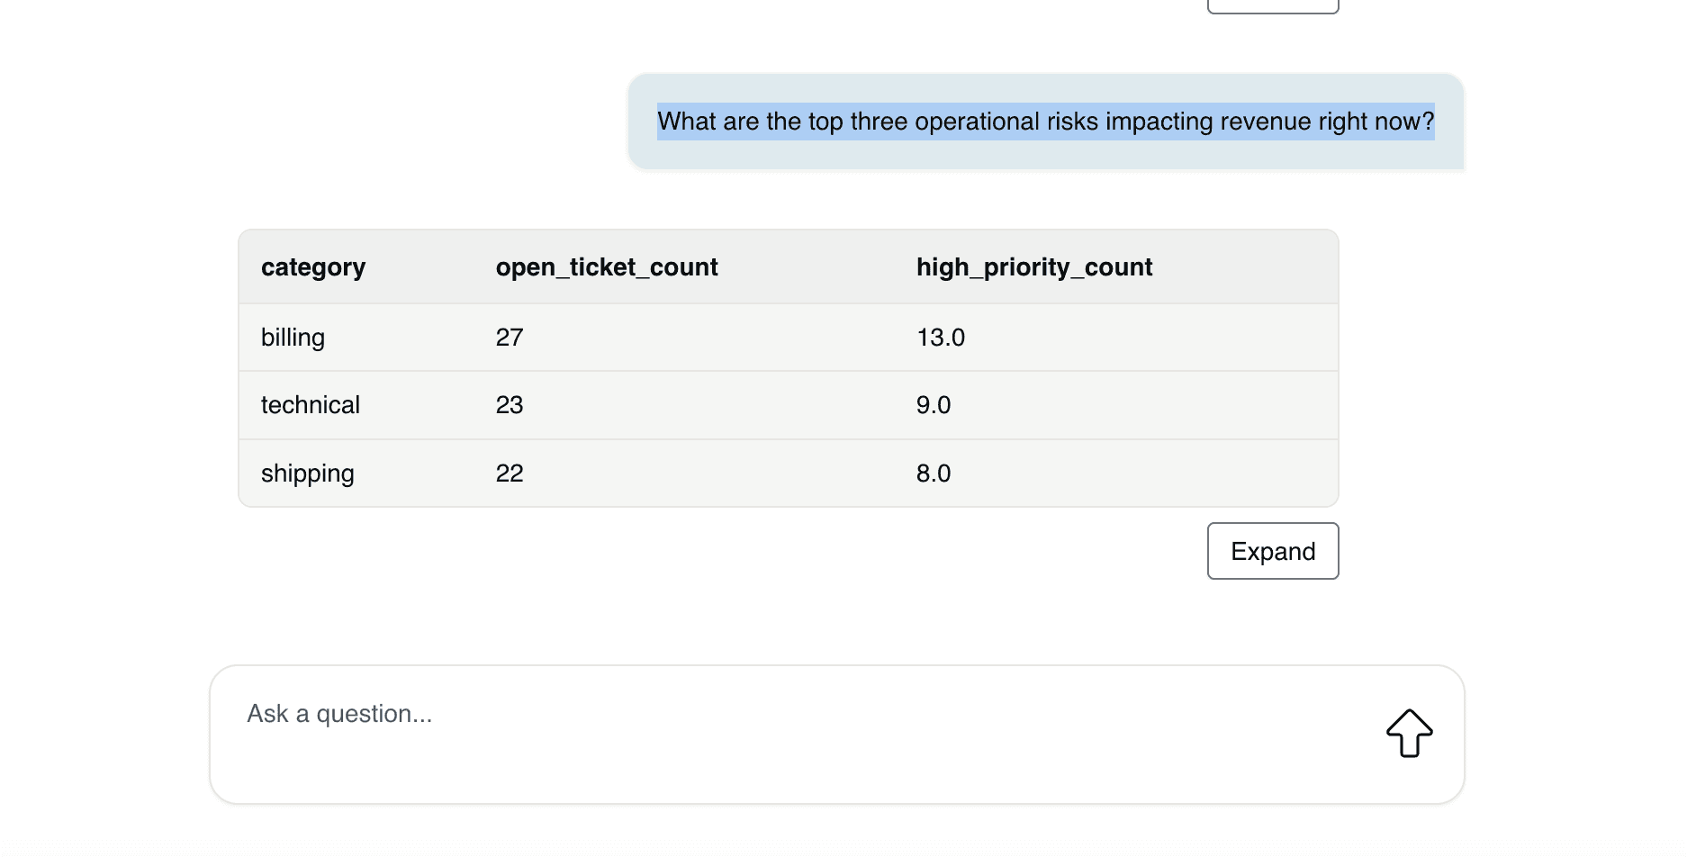Click the send arrow icon

[x=1409, y=733]
